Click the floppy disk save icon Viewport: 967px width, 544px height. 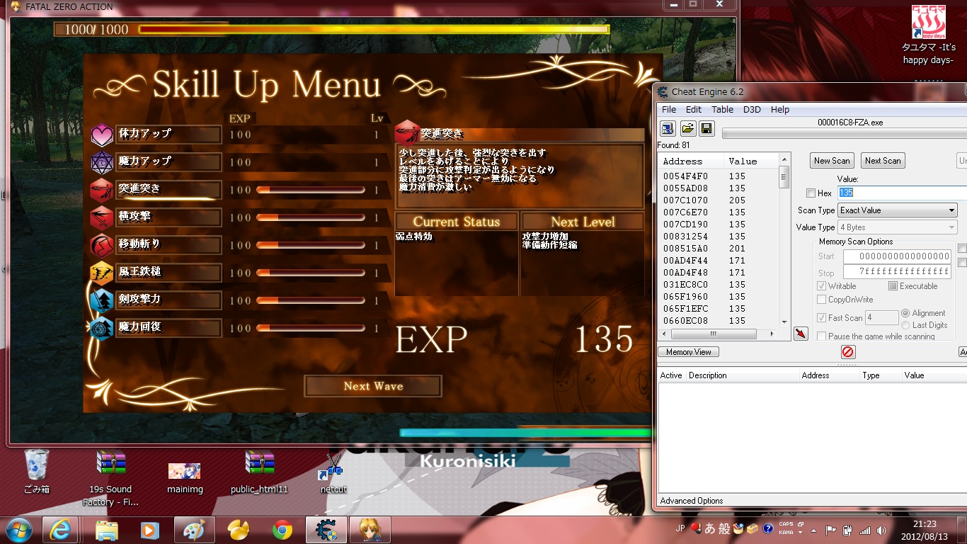click(706, 129)
